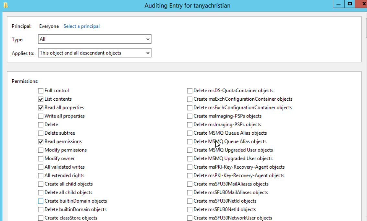The image size is (367, 221).
Task: Uncheck Read all properties permission
Action: tap(41, 107)
